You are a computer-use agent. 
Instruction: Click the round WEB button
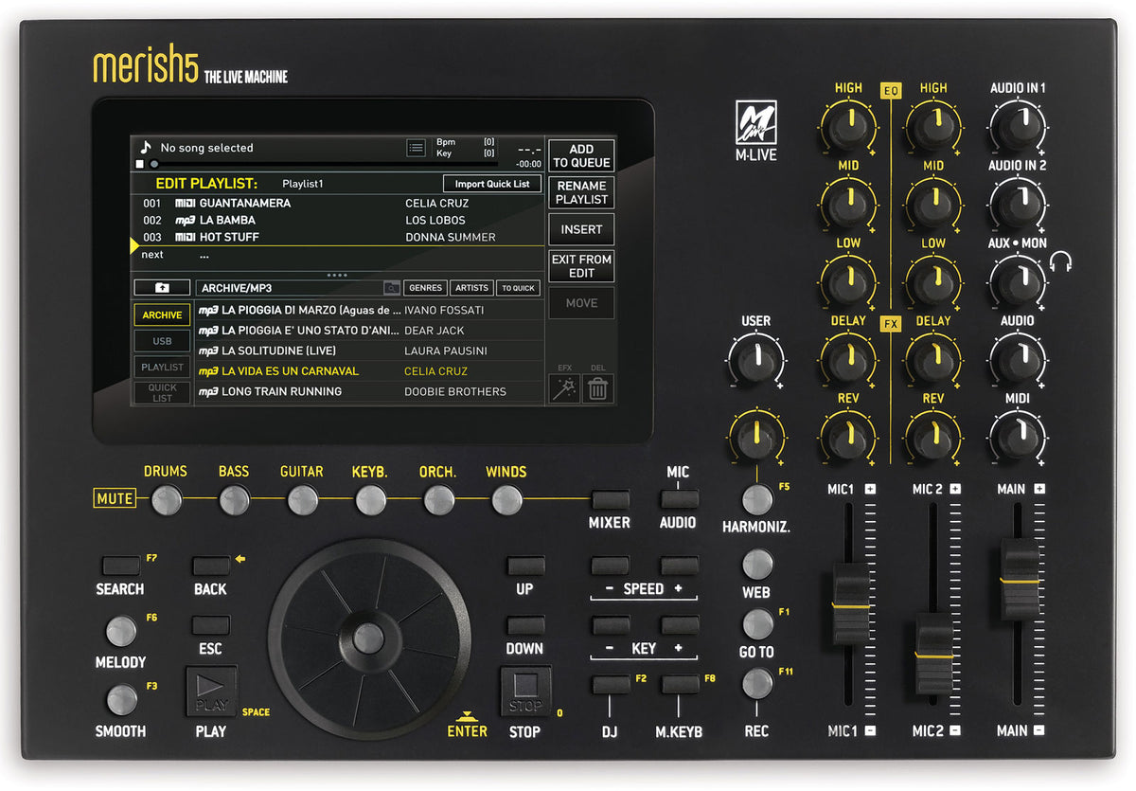pyautogui.click(x=756, y=565)
